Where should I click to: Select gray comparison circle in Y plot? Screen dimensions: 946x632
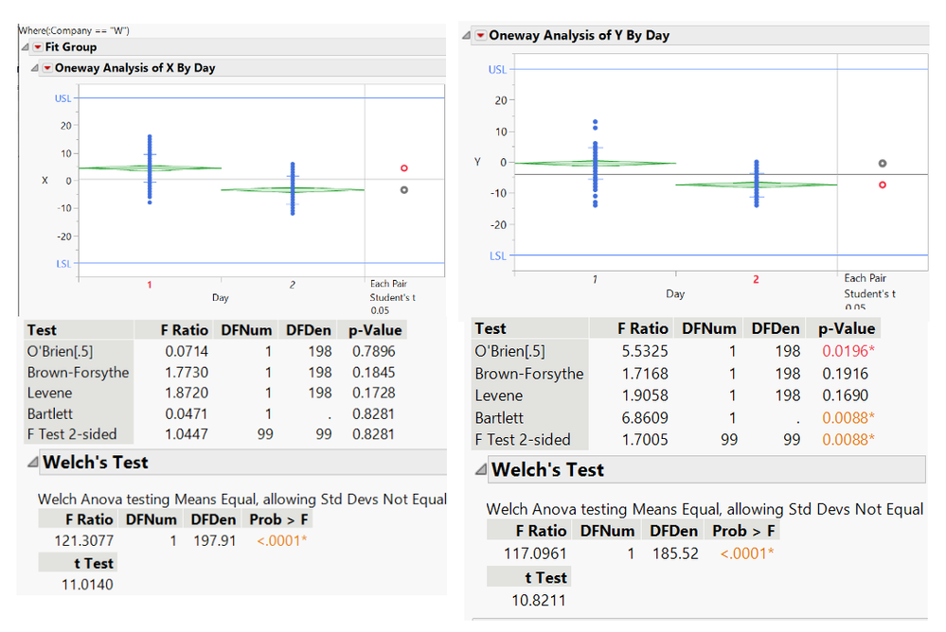883,164
